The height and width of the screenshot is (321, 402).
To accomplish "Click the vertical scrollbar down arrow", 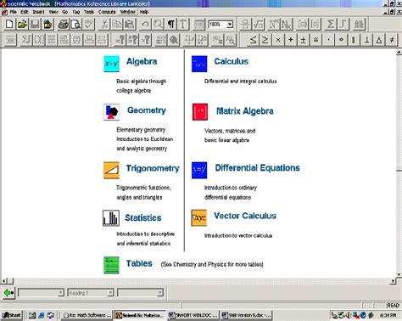I will click(399, 274).
